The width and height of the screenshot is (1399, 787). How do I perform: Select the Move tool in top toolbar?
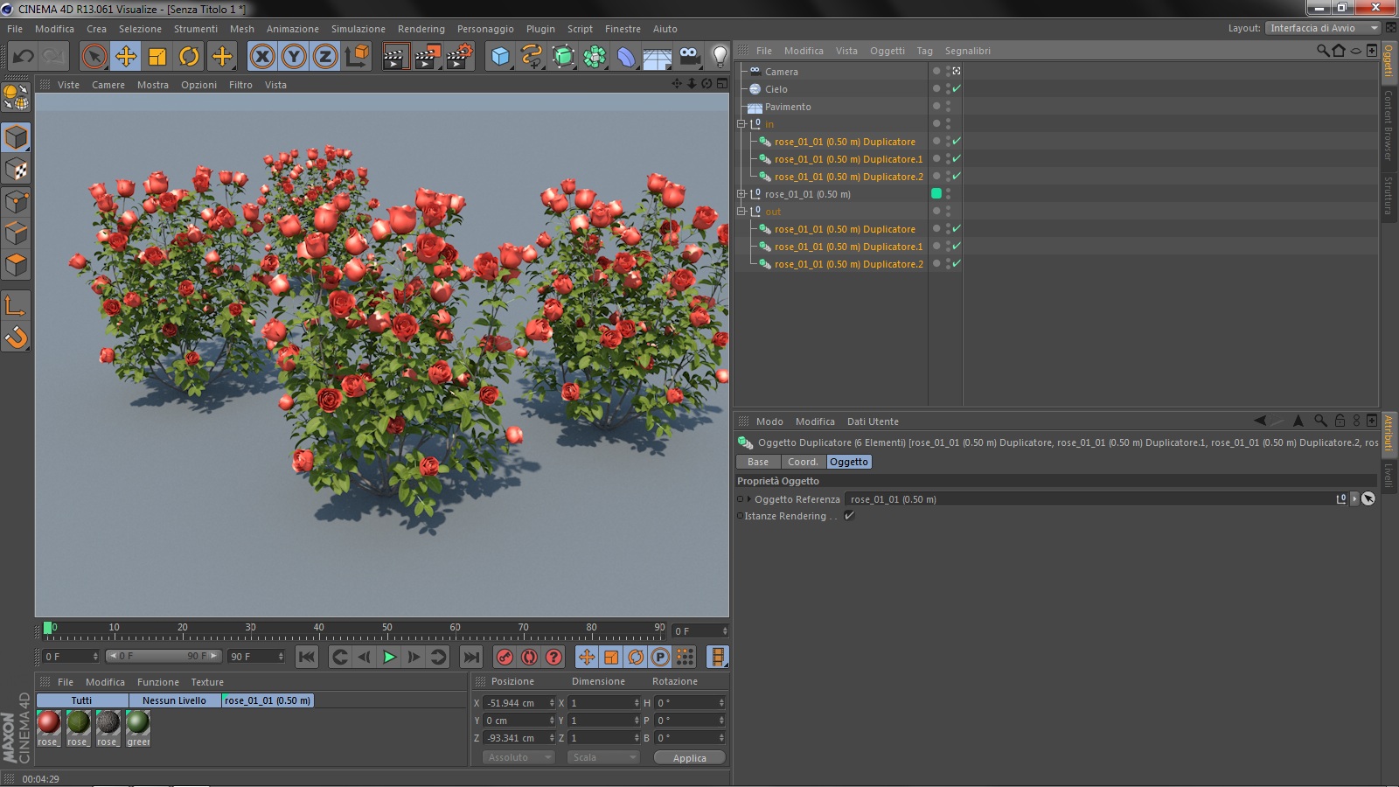point(126,57)
